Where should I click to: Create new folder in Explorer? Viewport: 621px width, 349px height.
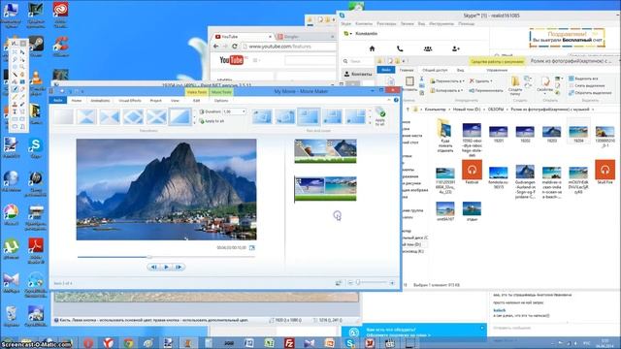515,85
